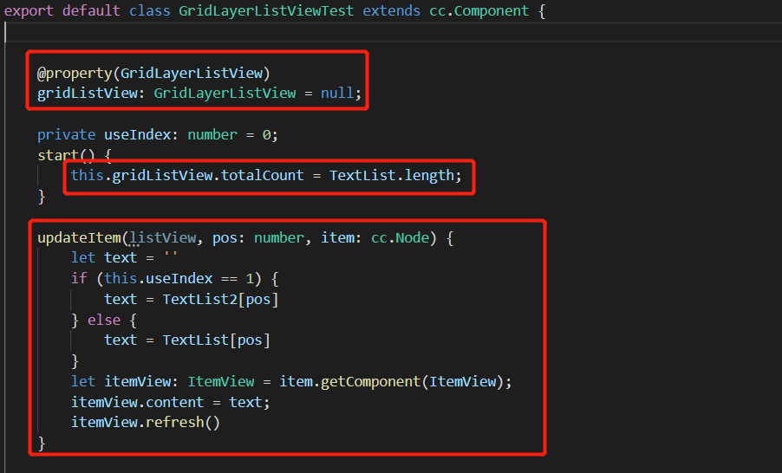Click the cc.Component base class text

[479, 11]
